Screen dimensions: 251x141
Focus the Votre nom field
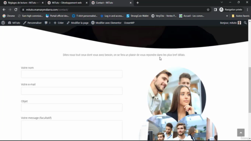[x=72, y=74]
